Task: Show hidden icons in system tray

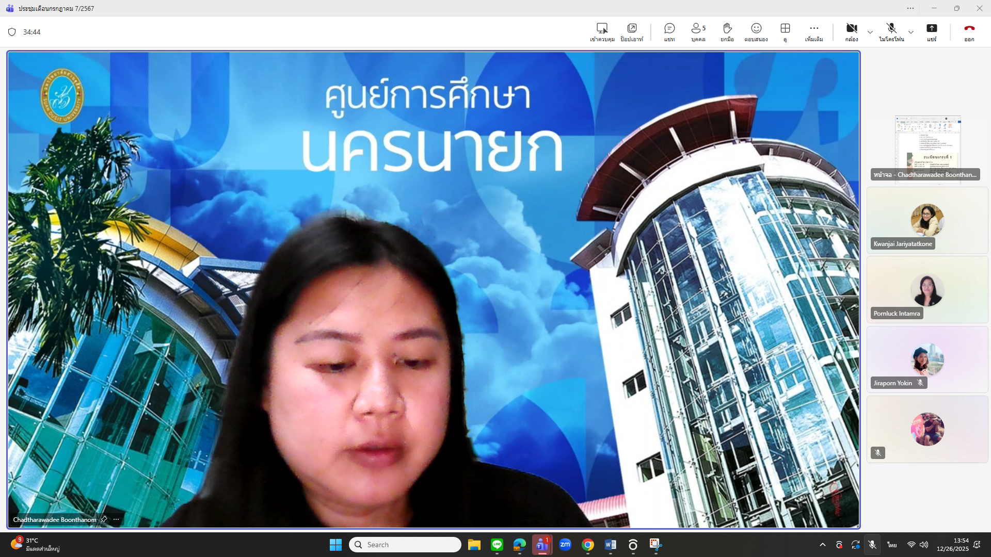Action: pyautogui.click(x=823, y=545)
